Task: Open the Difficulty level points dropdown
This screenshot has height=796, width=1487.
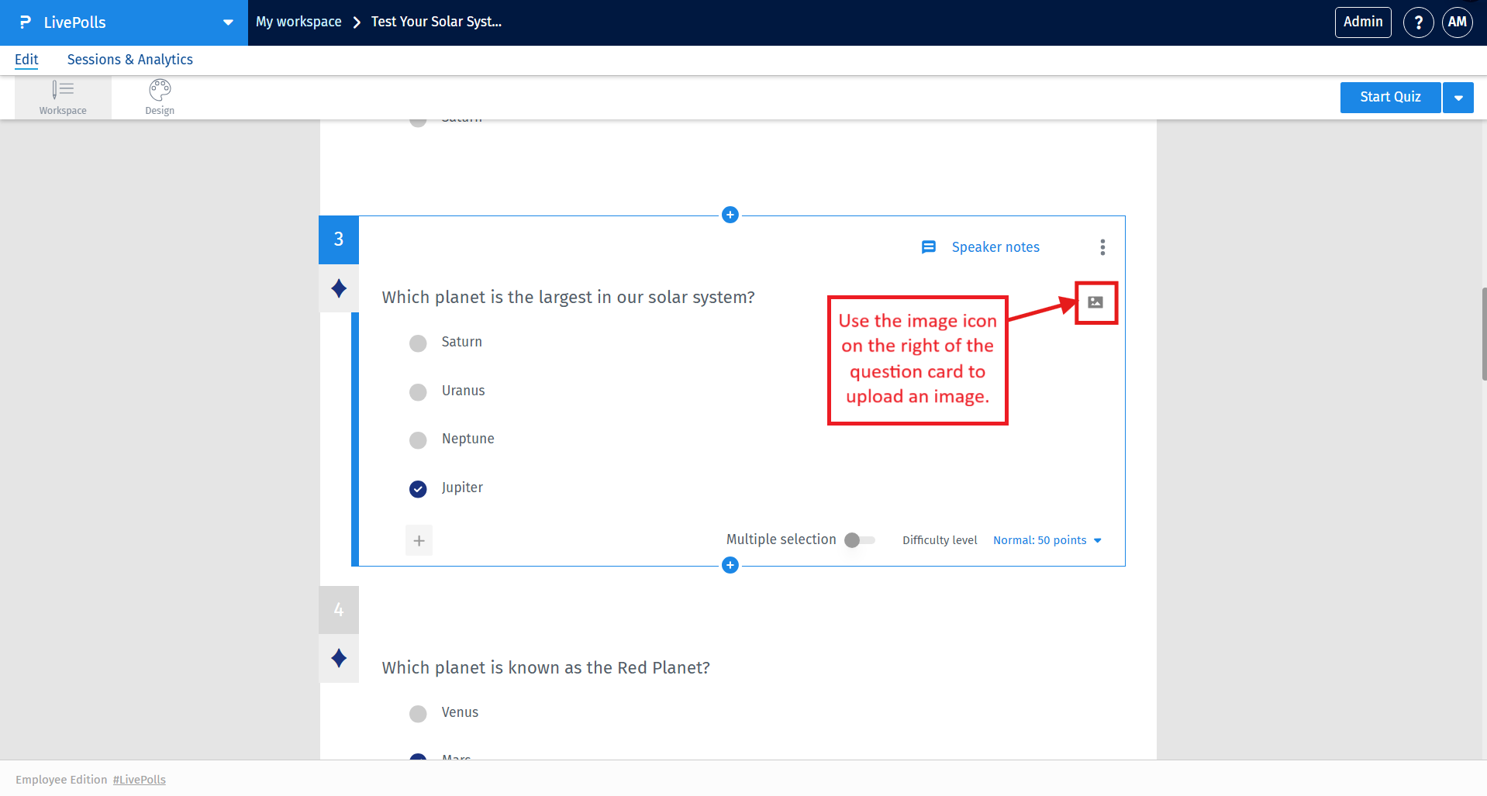Action: (1047, 540)
